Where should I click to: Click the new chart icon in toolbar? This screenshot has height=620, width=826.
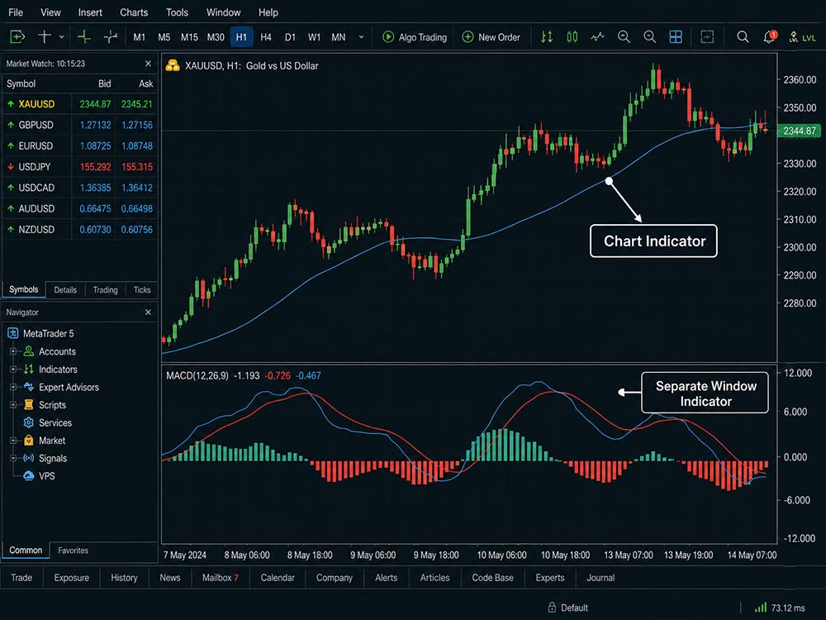pos(17,37)
